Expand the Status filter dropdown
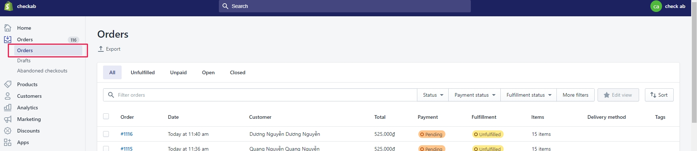Screen dimensions: 697x151 (x=433, y=95)
